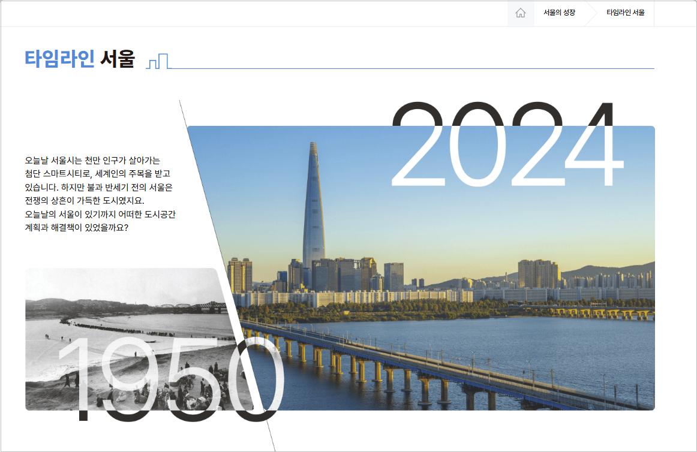This screenshot has width=697, height=452.
Task: Click the breadcrumb chevron after 서울의 성장
Action: [x=590, y=13]
